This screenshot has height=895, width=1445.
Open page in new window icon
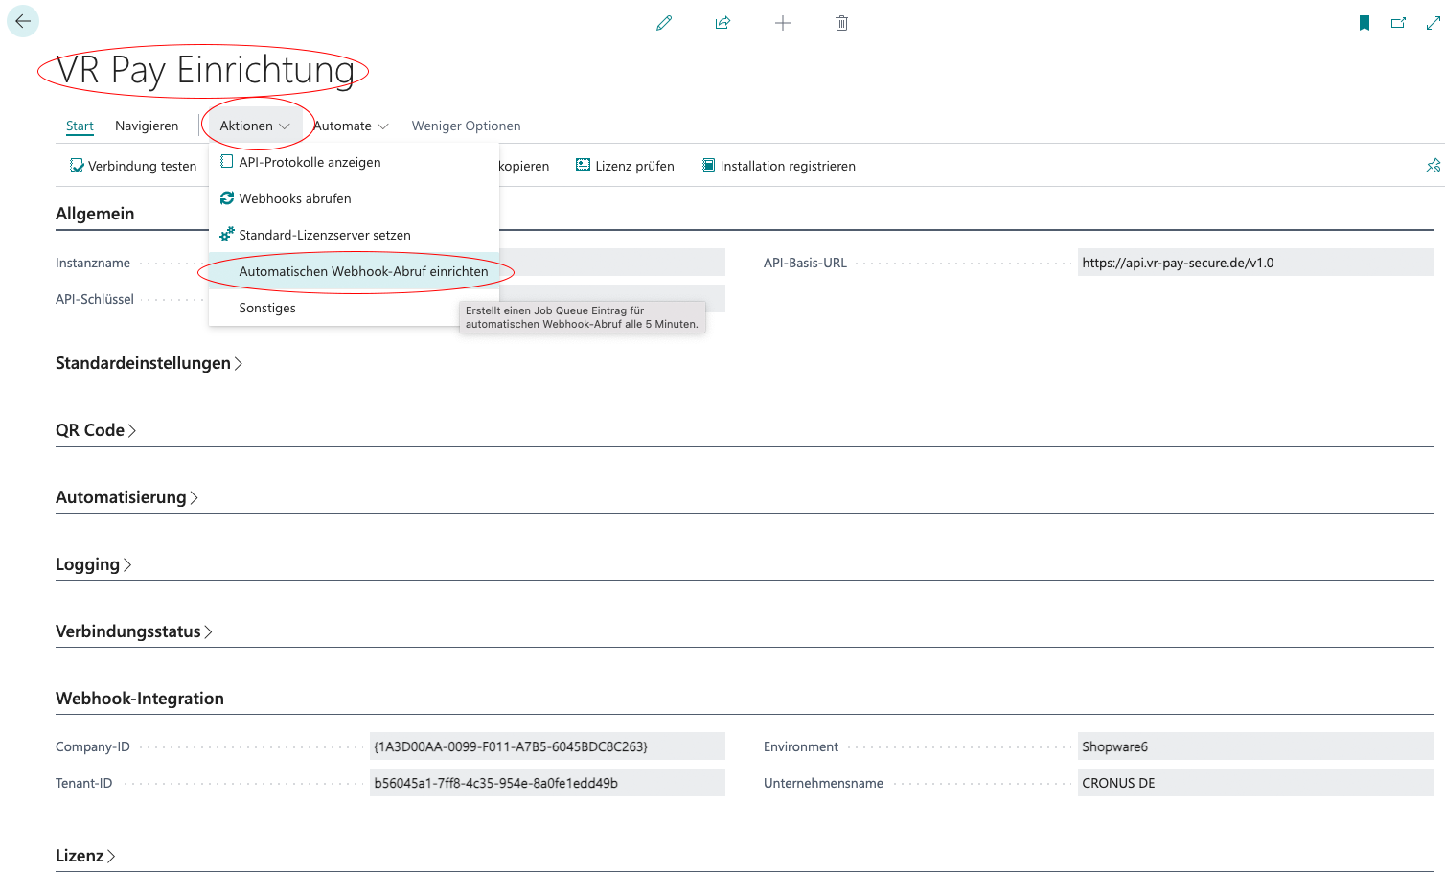pos(1399,23)
